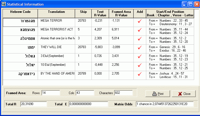Click the Hebrew code cell for THEY WILL DIE row

pyautogui.click(x=20, y=49)
